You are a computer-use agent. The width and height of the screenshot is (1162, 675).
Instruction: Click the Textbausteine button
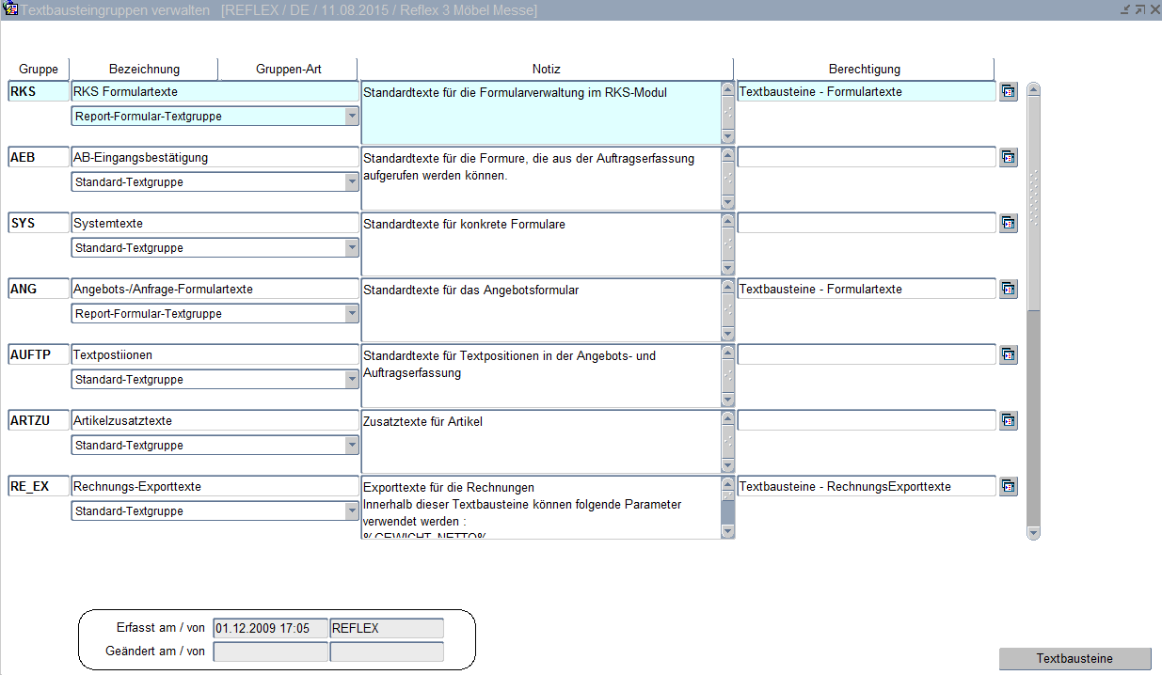tap(1074, 659)
